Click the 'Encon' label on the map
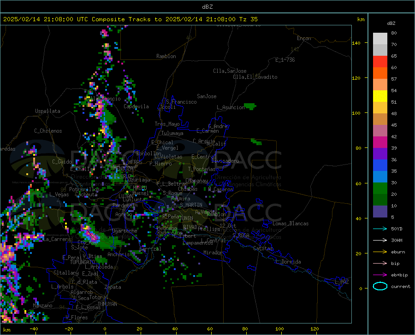Screen dimensions: 415x335 tap(304, 38)
